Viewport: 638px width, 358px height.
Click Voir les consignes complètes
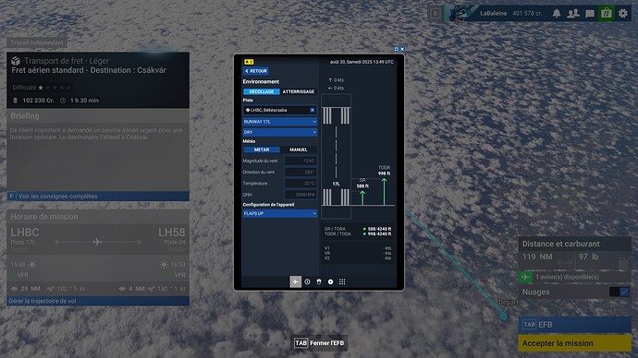pos(98,196)
